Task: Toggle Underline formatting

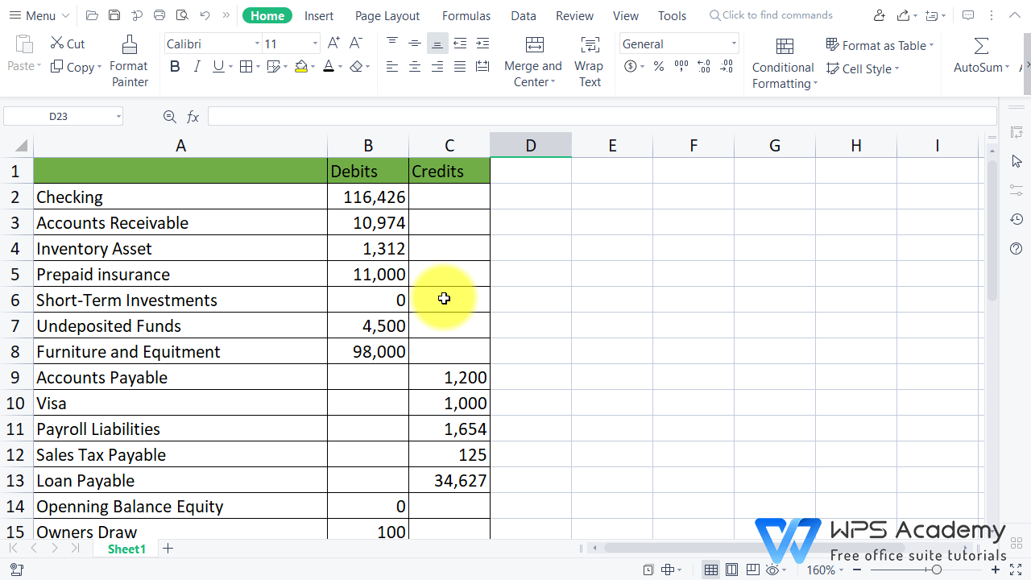Action: coord(217,66)
